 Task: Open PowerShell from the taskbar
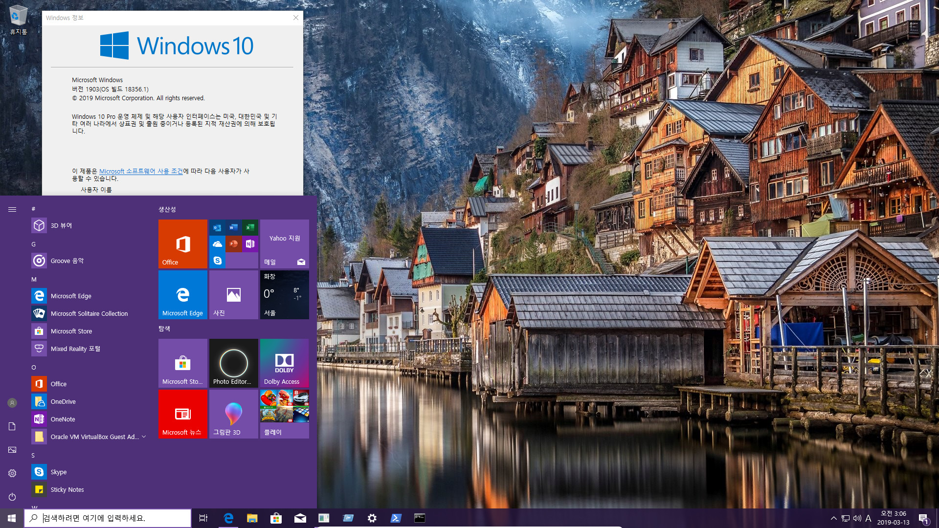click(396, 518)
